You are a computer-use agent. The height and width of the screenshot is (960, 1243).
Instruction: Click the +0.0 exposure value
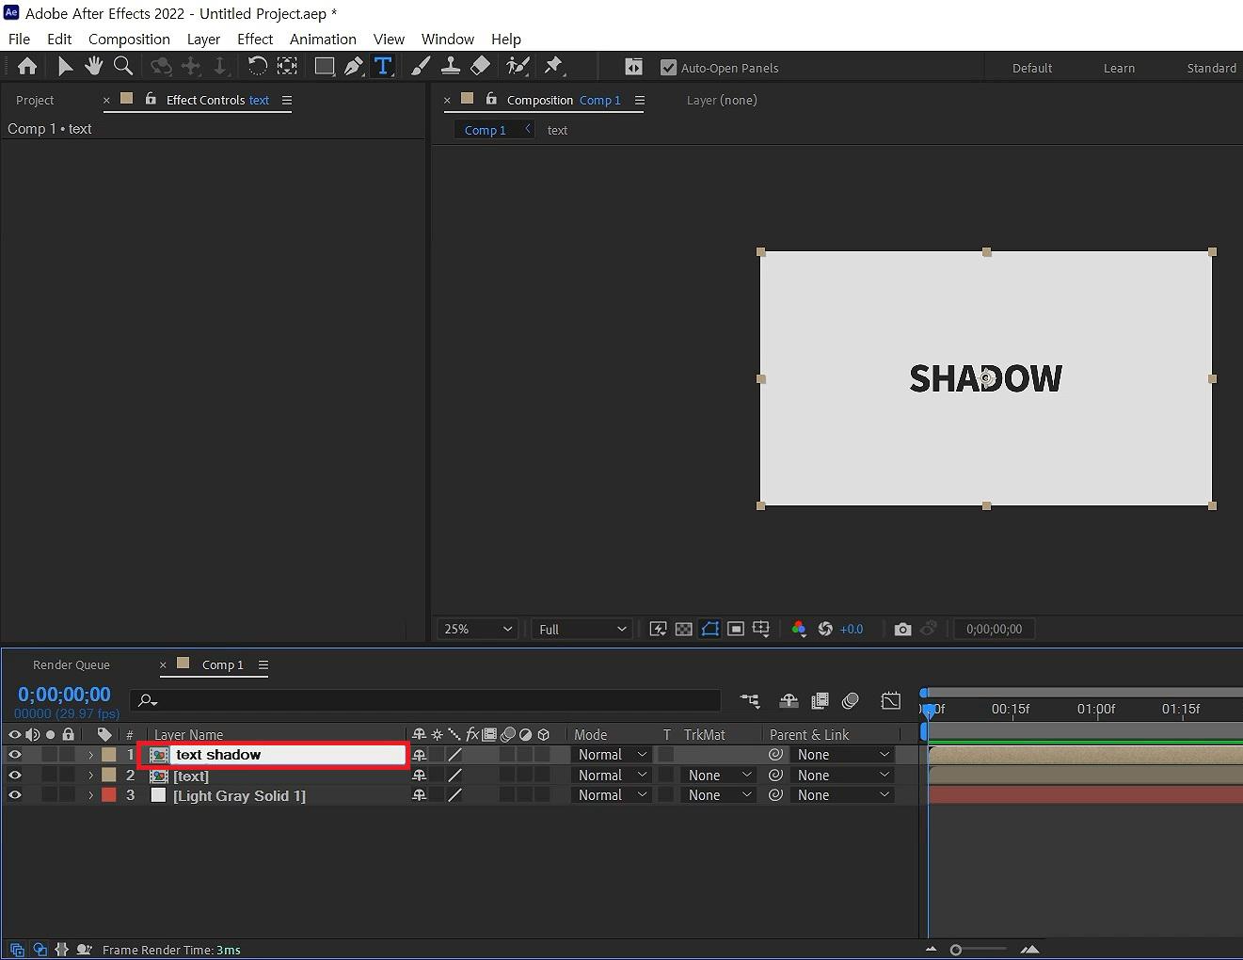pos(852,629)
